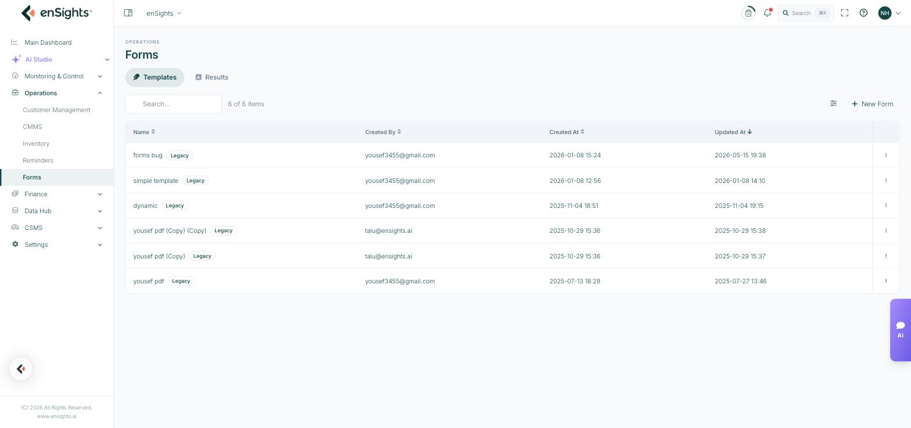The width and height of the screenshot is (911, 428).
Task: Open Inventory page
Action: click(x=36, y=143)
